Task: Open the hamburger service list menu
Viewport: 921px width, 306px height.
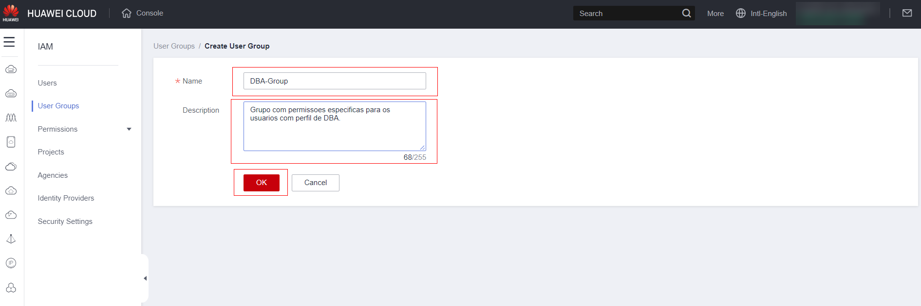Action: (9, 42)
